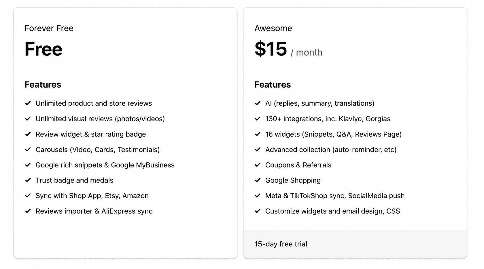Click checkmark beside Carousels feature
The width and height of the screenshot is (484, 269).
tap(28, 149)
